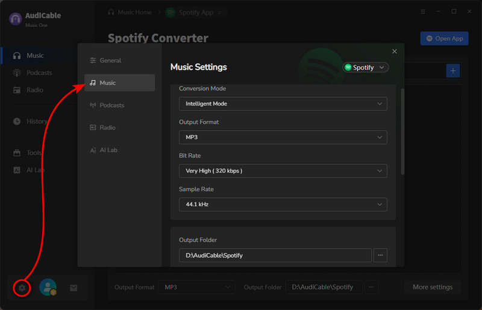Browse output folder with ellipsis button in settings
The height and width of the screenshot is (310, 482).
tap(380, 255)
